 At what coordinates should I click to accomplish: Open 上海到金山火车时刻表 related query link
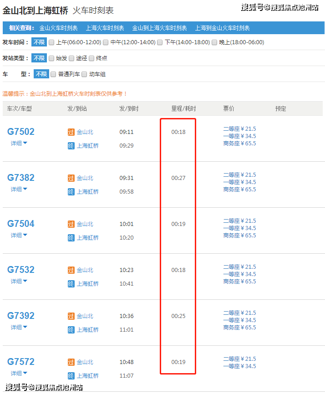(222, 28)
